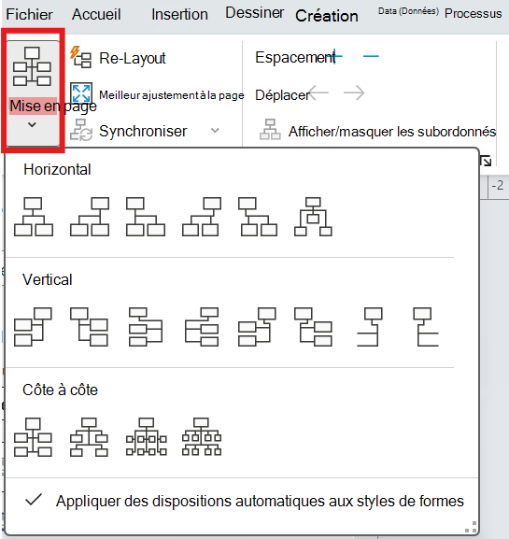Open the group dialog launcher arrow
509x539 pixels.
tap(486, 161)
